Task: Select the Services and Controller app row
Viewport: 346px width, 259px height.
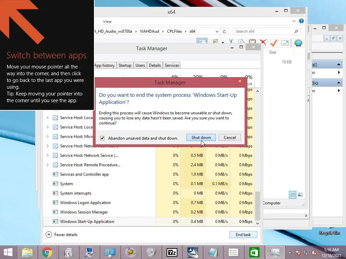Action: coord(149,174)
